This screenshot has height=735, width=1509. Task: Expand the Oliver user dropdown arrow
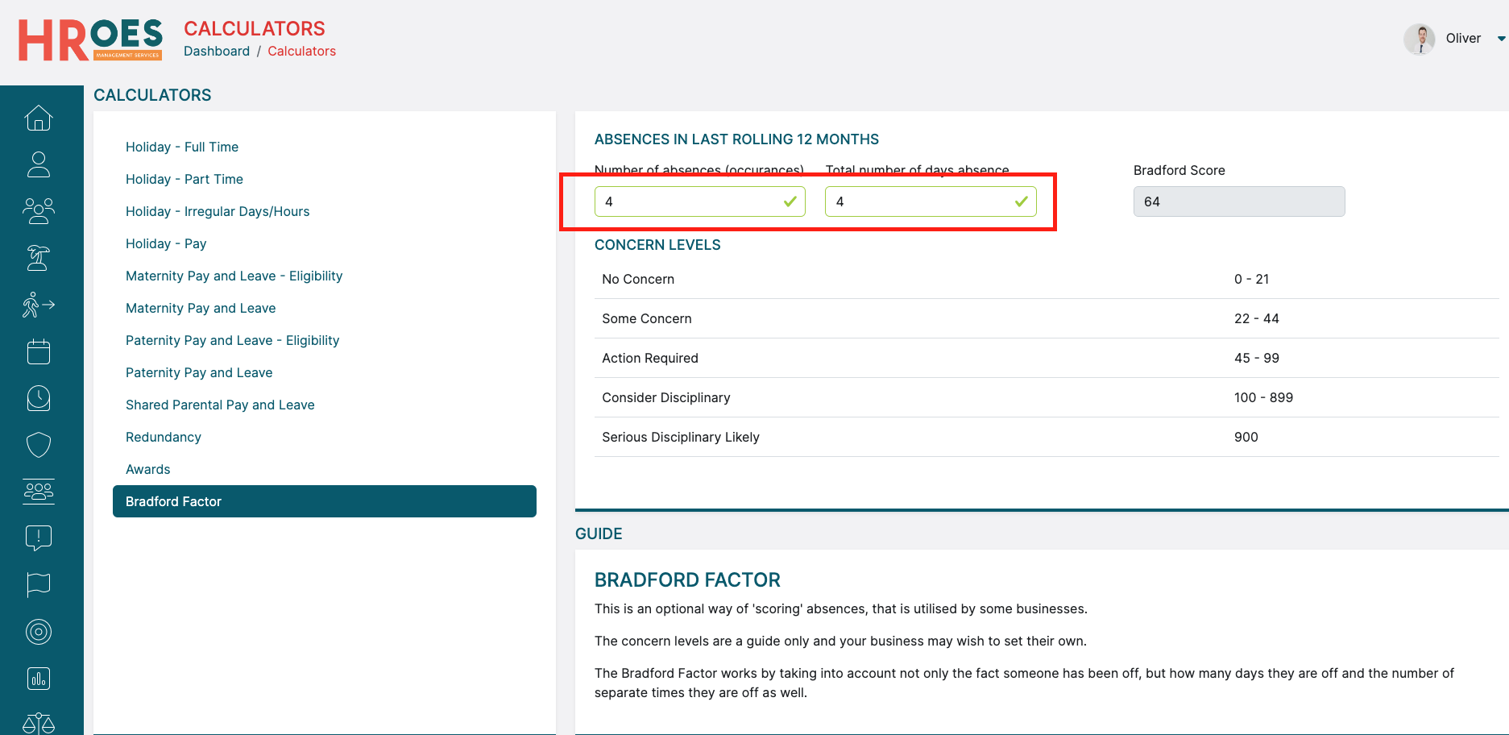[x=1501, y=39]
